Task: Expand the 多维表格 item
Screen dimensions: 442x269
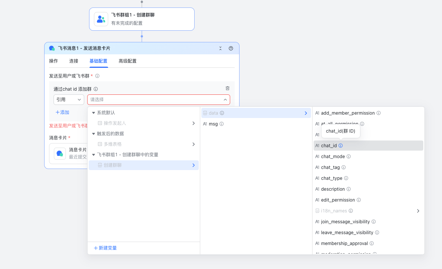Action: coord(193,144)
